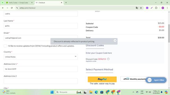Open the Agent Offline chat widget
This screenshot has height=95, width=170.
pos(156,80)
